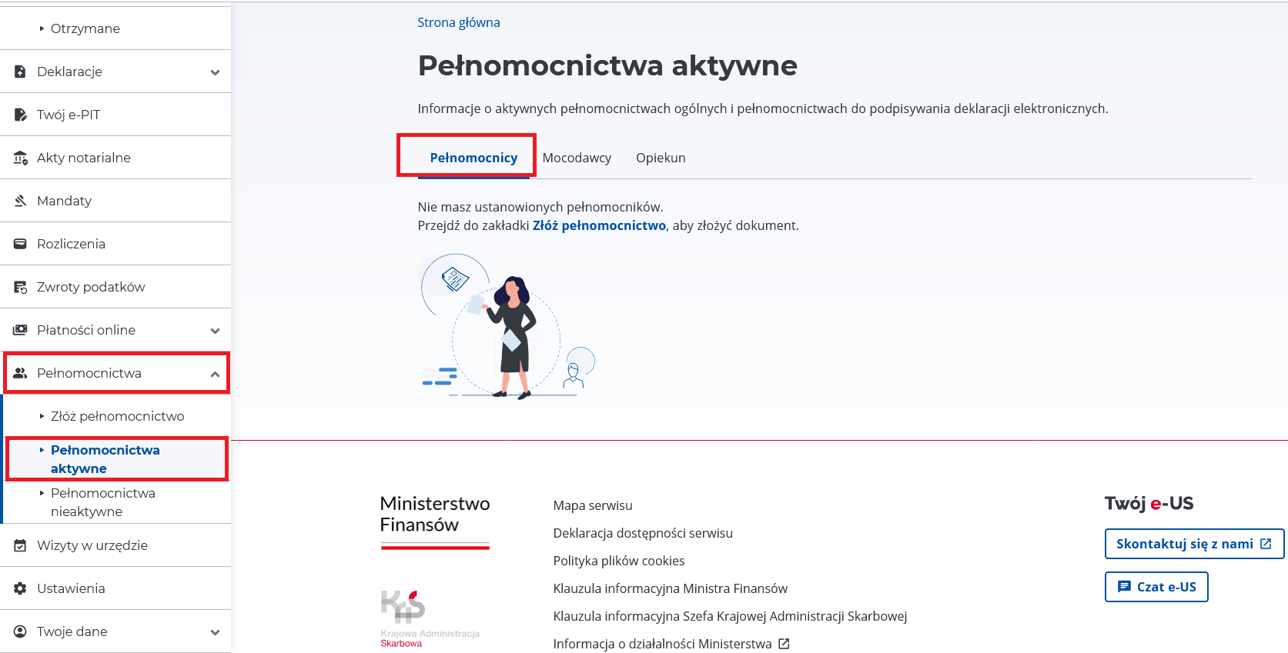Click the Rozliczenia card icon

pyautogui.click(x=21, y=244)
